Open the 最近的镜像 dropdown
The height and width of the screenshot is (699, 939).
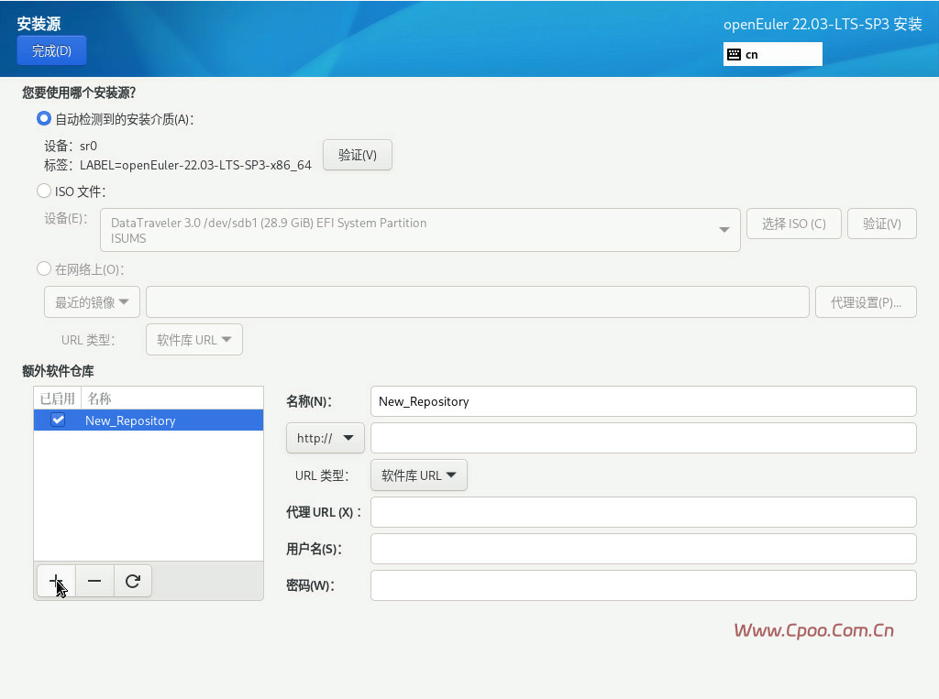tap(92, 302)
